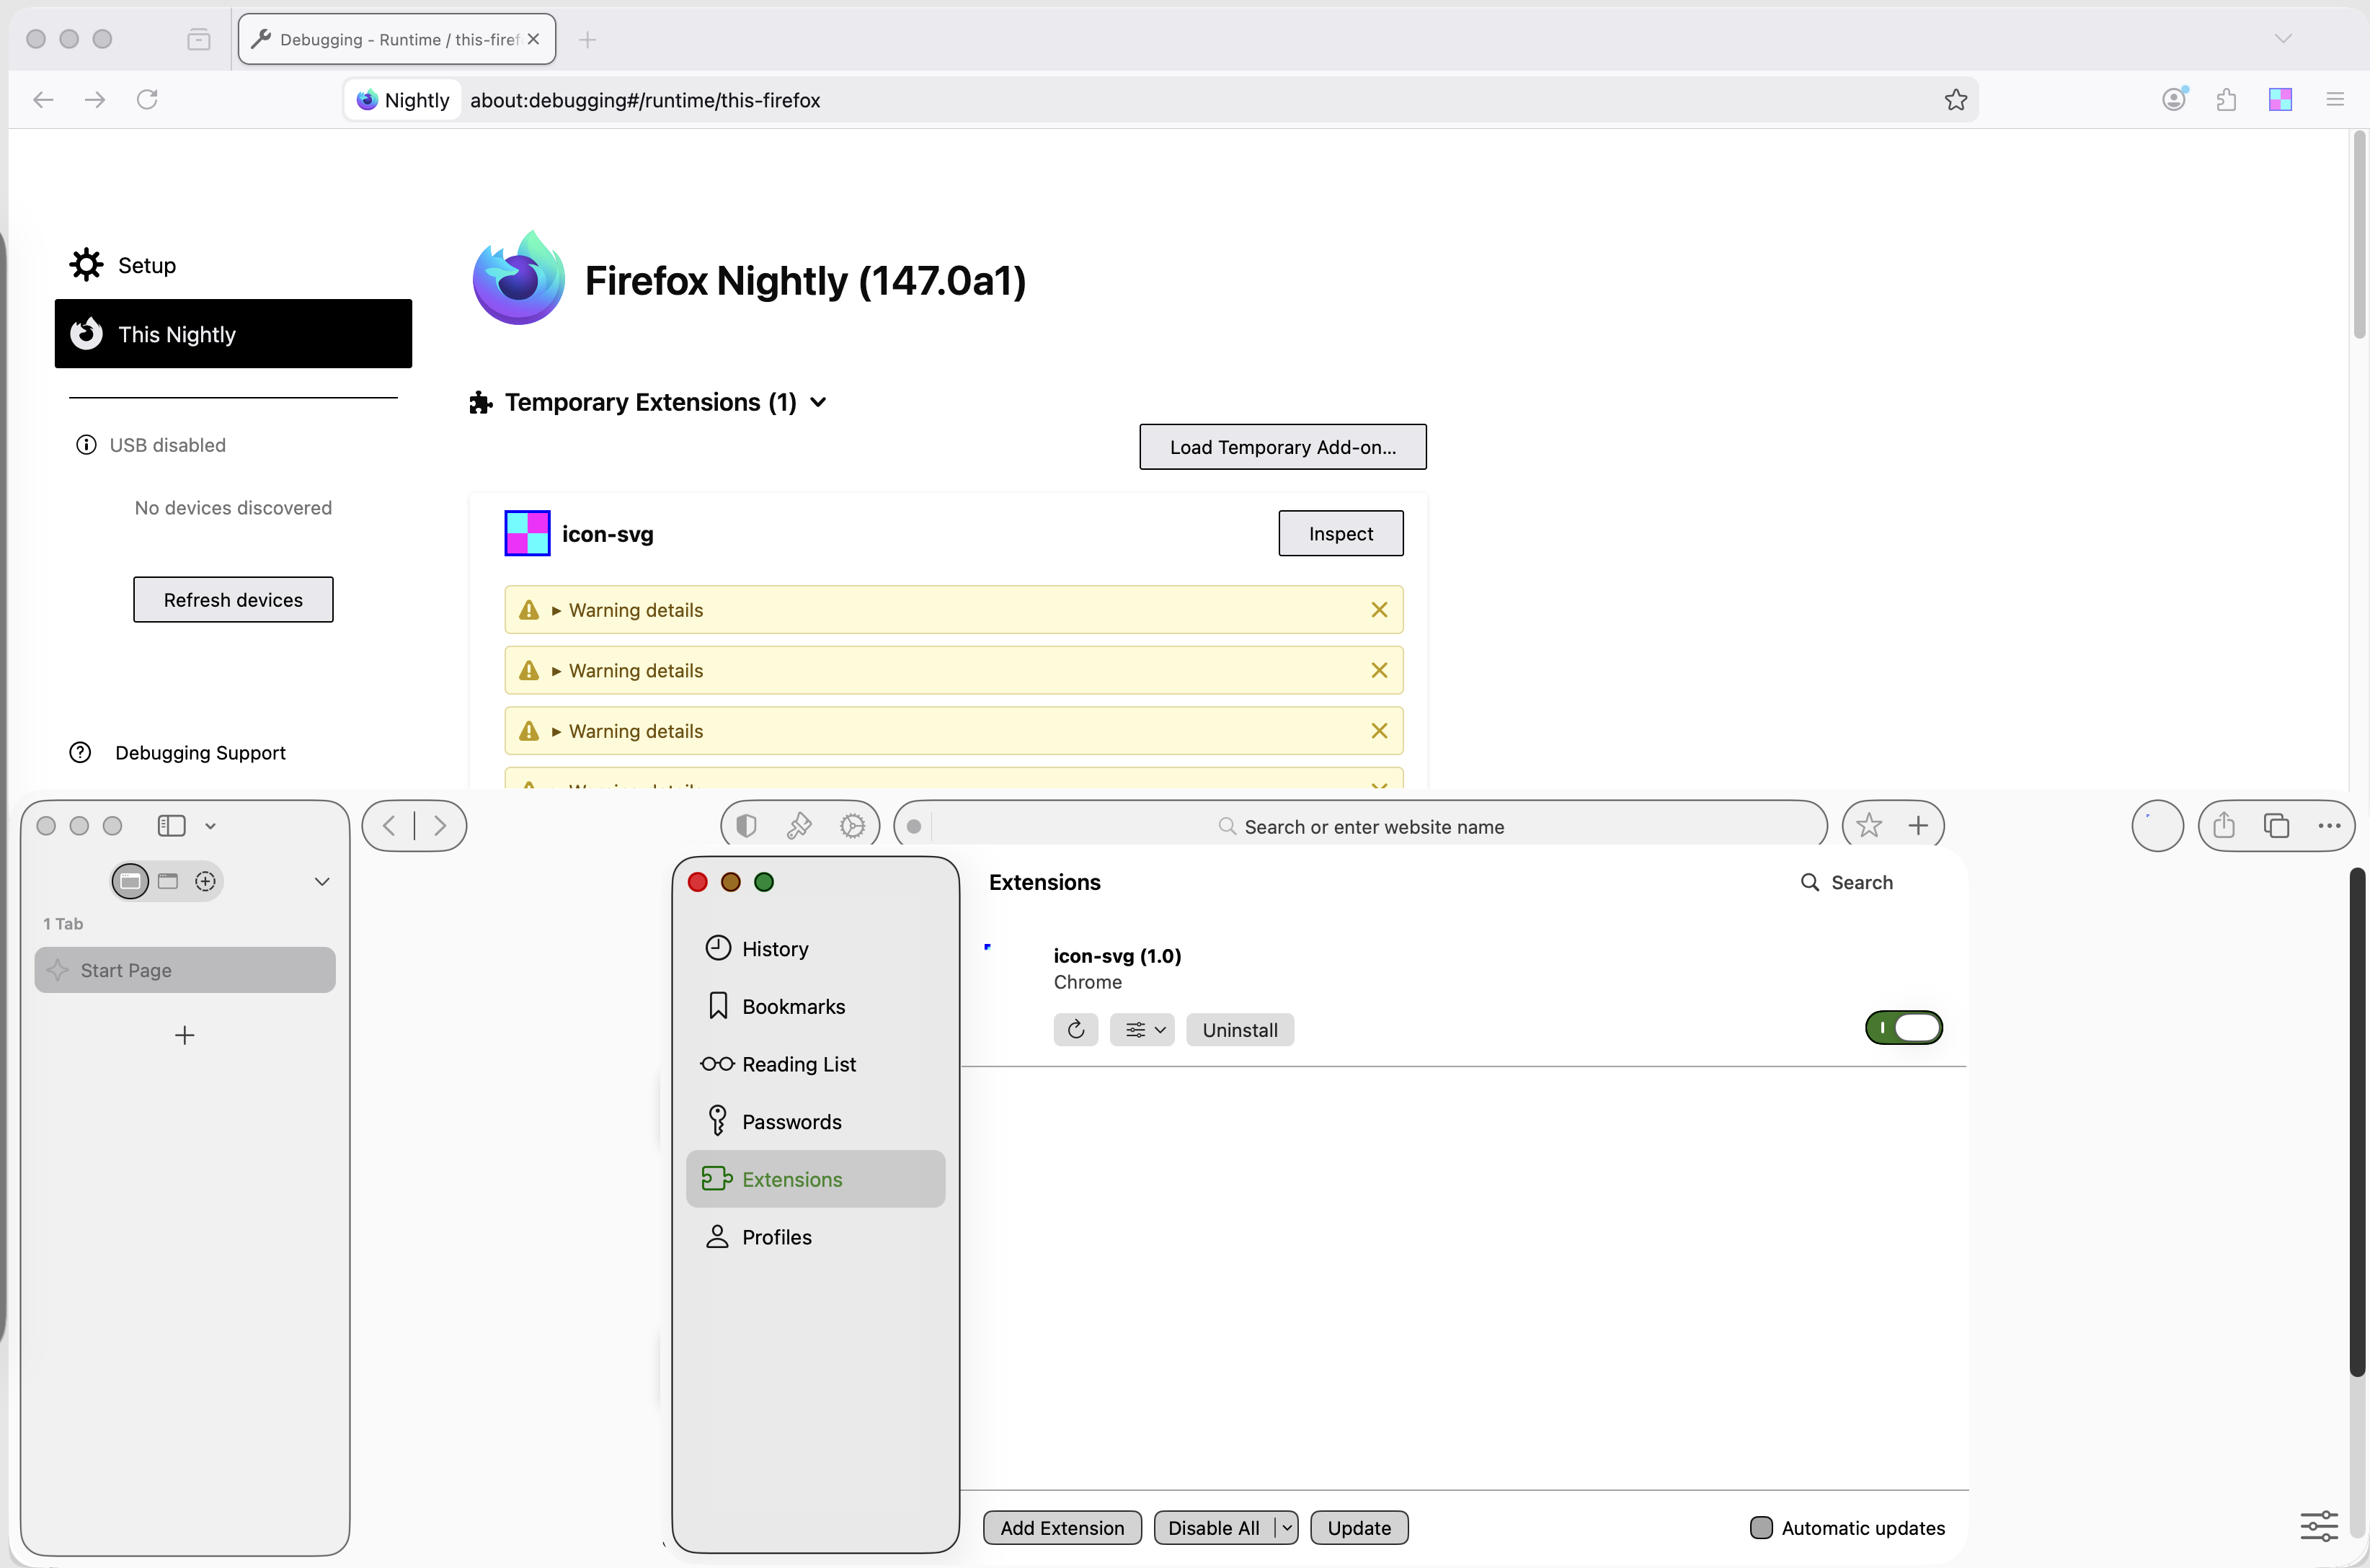Toggle the favorite star in the Safari toolbar
This screenshot has width=2370, height=1568.
coord(1870,825)
